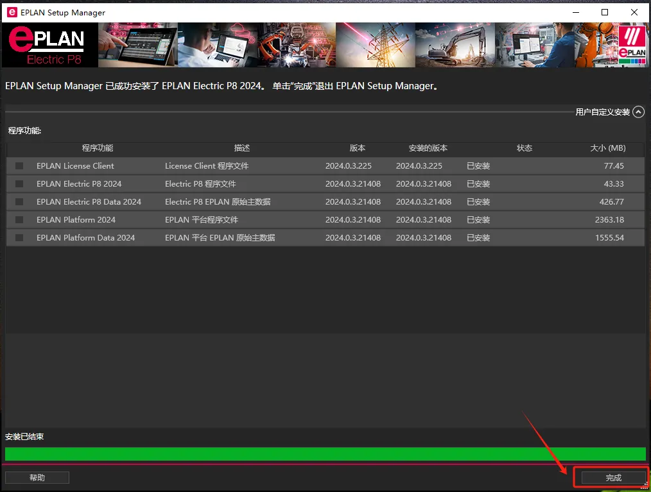The width and height of the screenshot is (651, 492).
Task: Click size value 77.45
Action: coord(614,166)
